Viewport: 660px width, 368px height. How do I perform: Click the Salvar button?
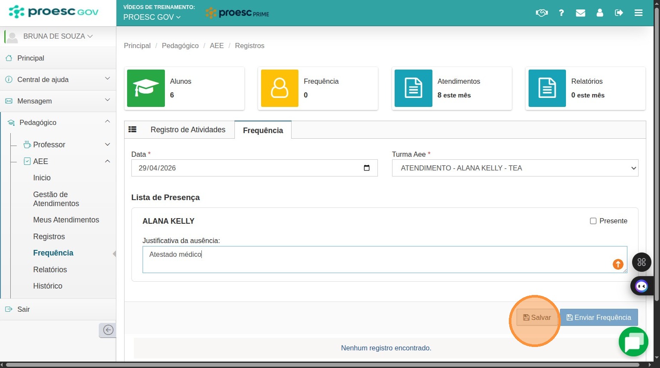(x=537, y=317)
